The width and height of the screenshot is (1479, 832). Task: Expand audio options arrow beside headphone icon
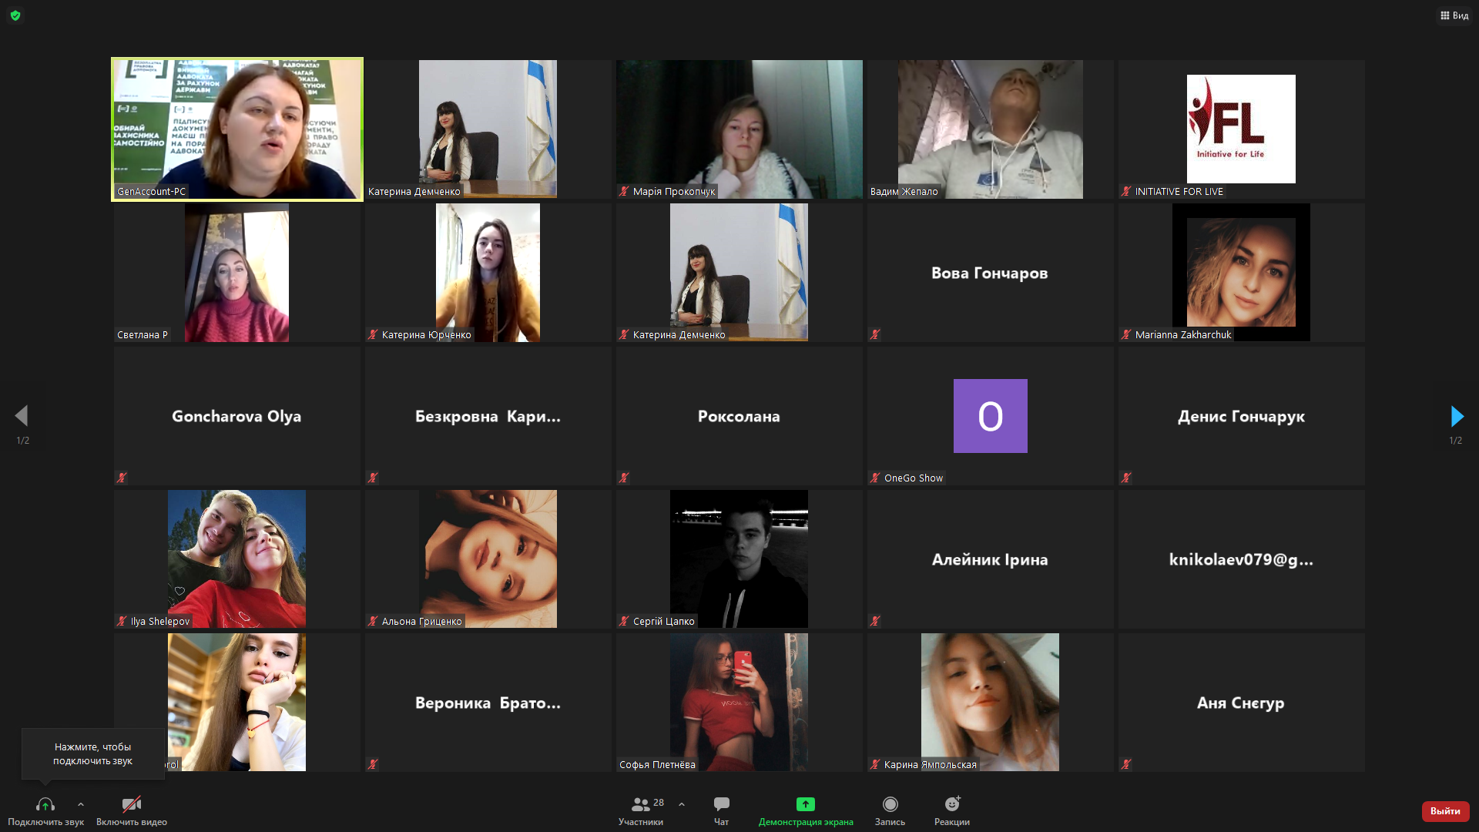click(x=81, y=804)
